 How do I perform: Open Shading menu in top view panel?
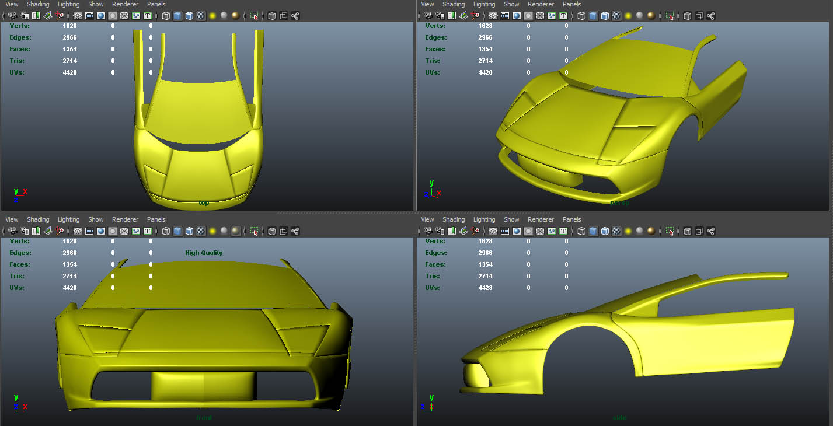(38, 4)
